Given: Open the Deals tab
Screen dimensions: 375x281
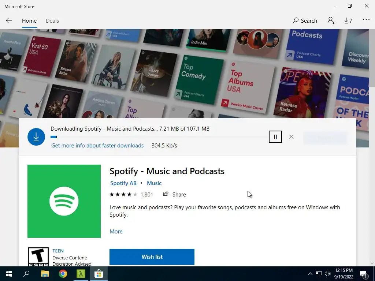Looking at the screenshot, I should tap(52, 21).
